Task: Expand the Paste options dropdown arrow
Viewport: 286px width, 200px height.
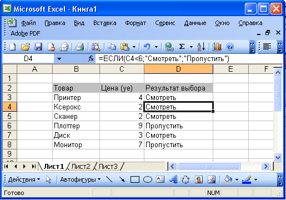Action: [x=134, y=47]
